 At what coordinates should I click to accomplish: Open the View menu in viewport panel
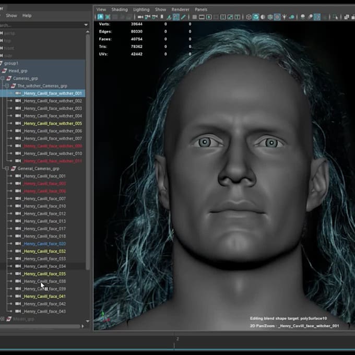click(x=101, y=9)
